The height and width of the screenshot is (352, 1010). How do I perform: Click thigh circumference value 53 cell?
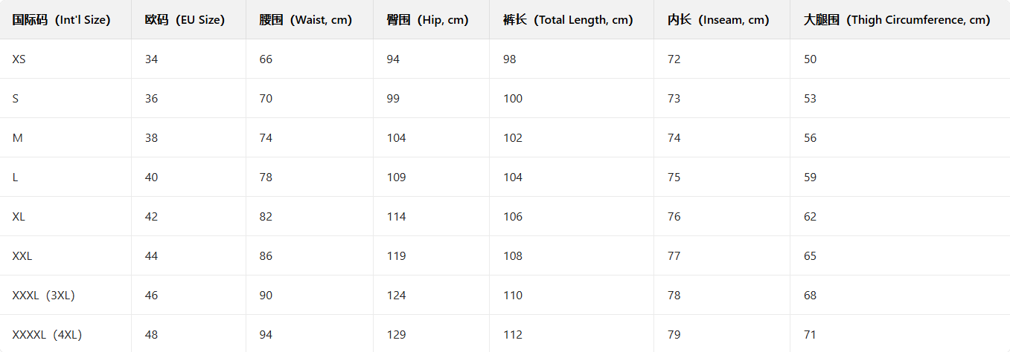(x=810, y=99)
